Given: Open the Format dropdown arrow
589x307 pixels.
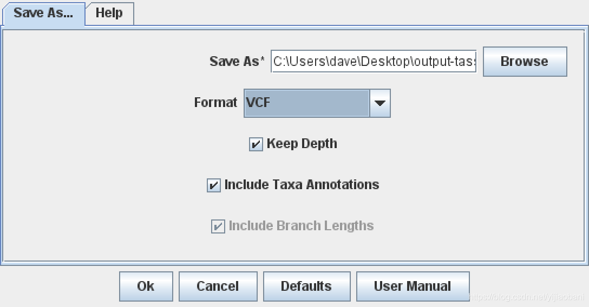Looking at the screenshot, I should click(x=380, y=103).
